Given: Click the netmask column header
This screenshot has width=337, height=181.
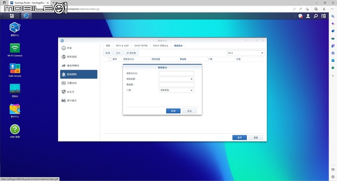Looking at the screenshot, I should click(164, 59).
